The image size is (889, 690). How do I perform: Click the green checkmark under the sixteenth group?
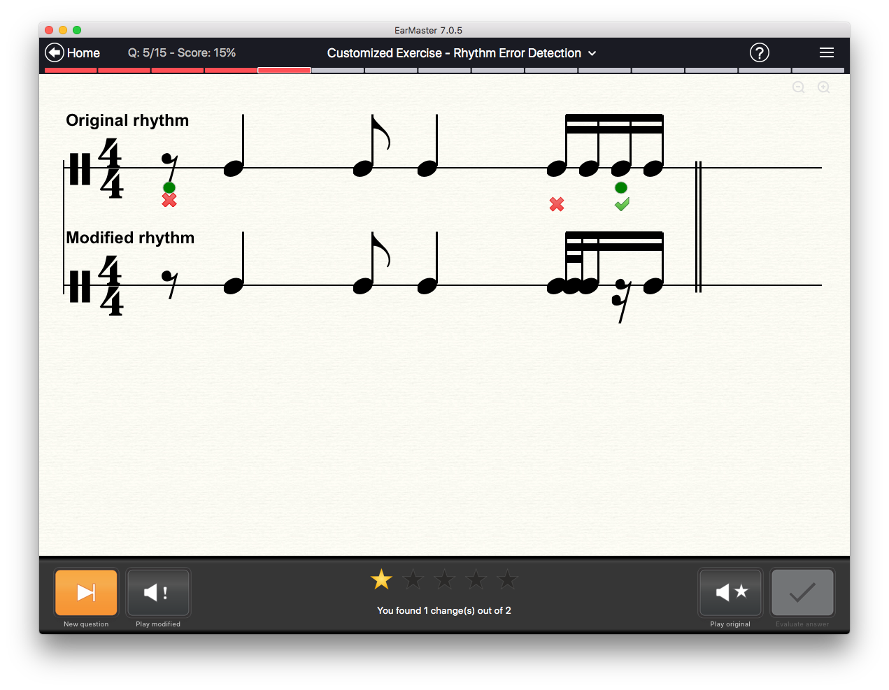pyautogui.click(x=622, y=204)
